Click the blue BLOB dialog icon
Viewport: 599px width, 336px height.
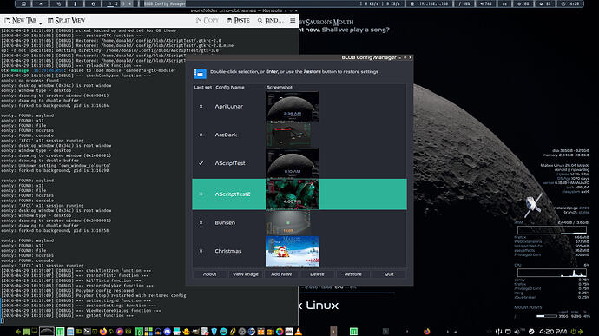[200, 74]
